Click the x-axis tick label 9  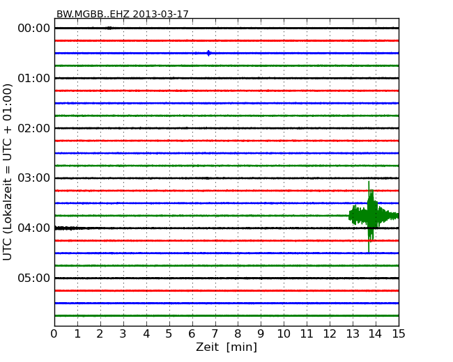[x=261, y=334]
